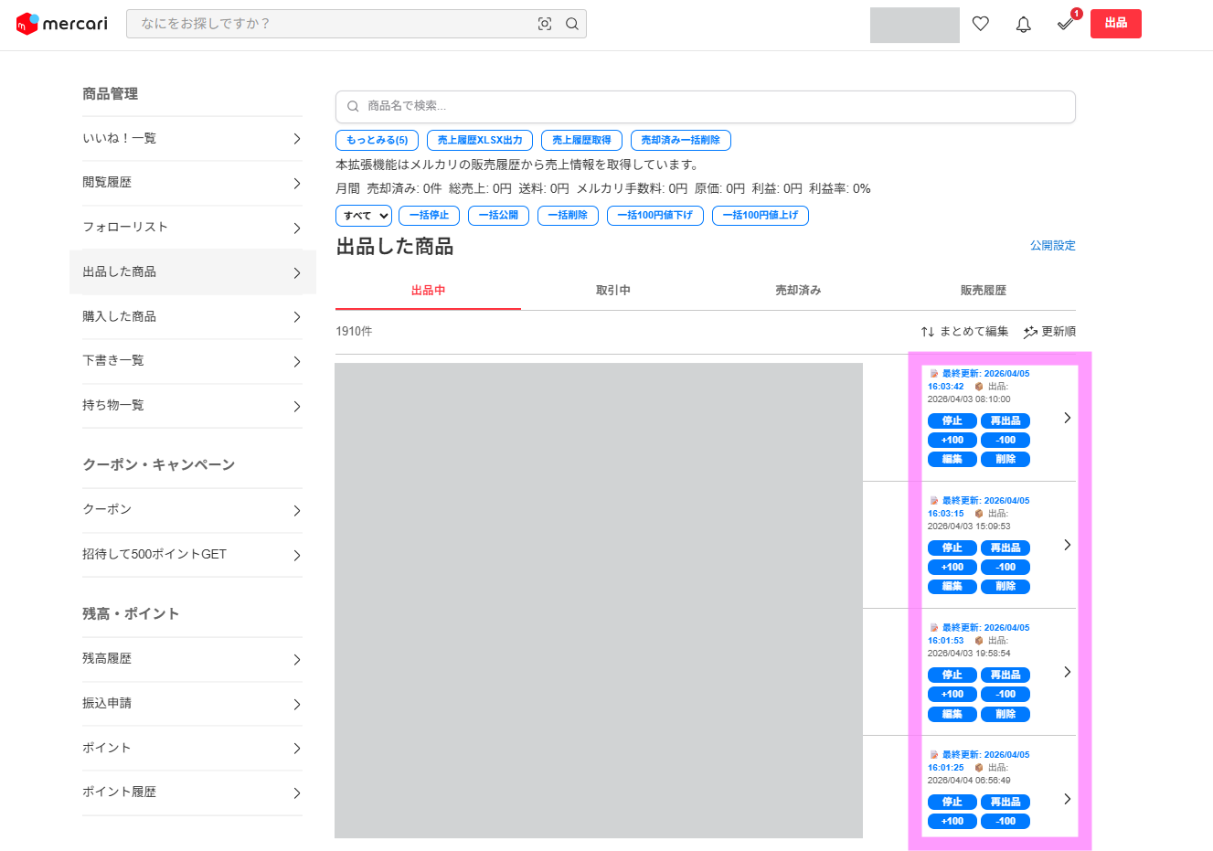The image size is (1213, 851).
Task: Expand the いいね！一覧 chevron
Action: (297, 139)
